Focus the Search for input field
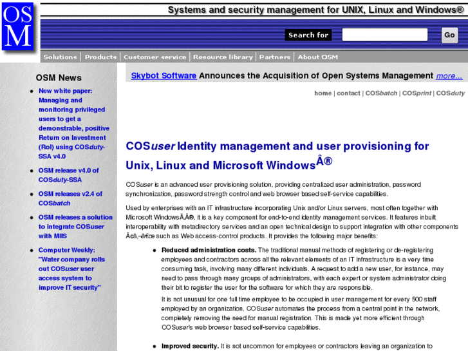The width and height of the screenshot is (468, 351). 385,35
